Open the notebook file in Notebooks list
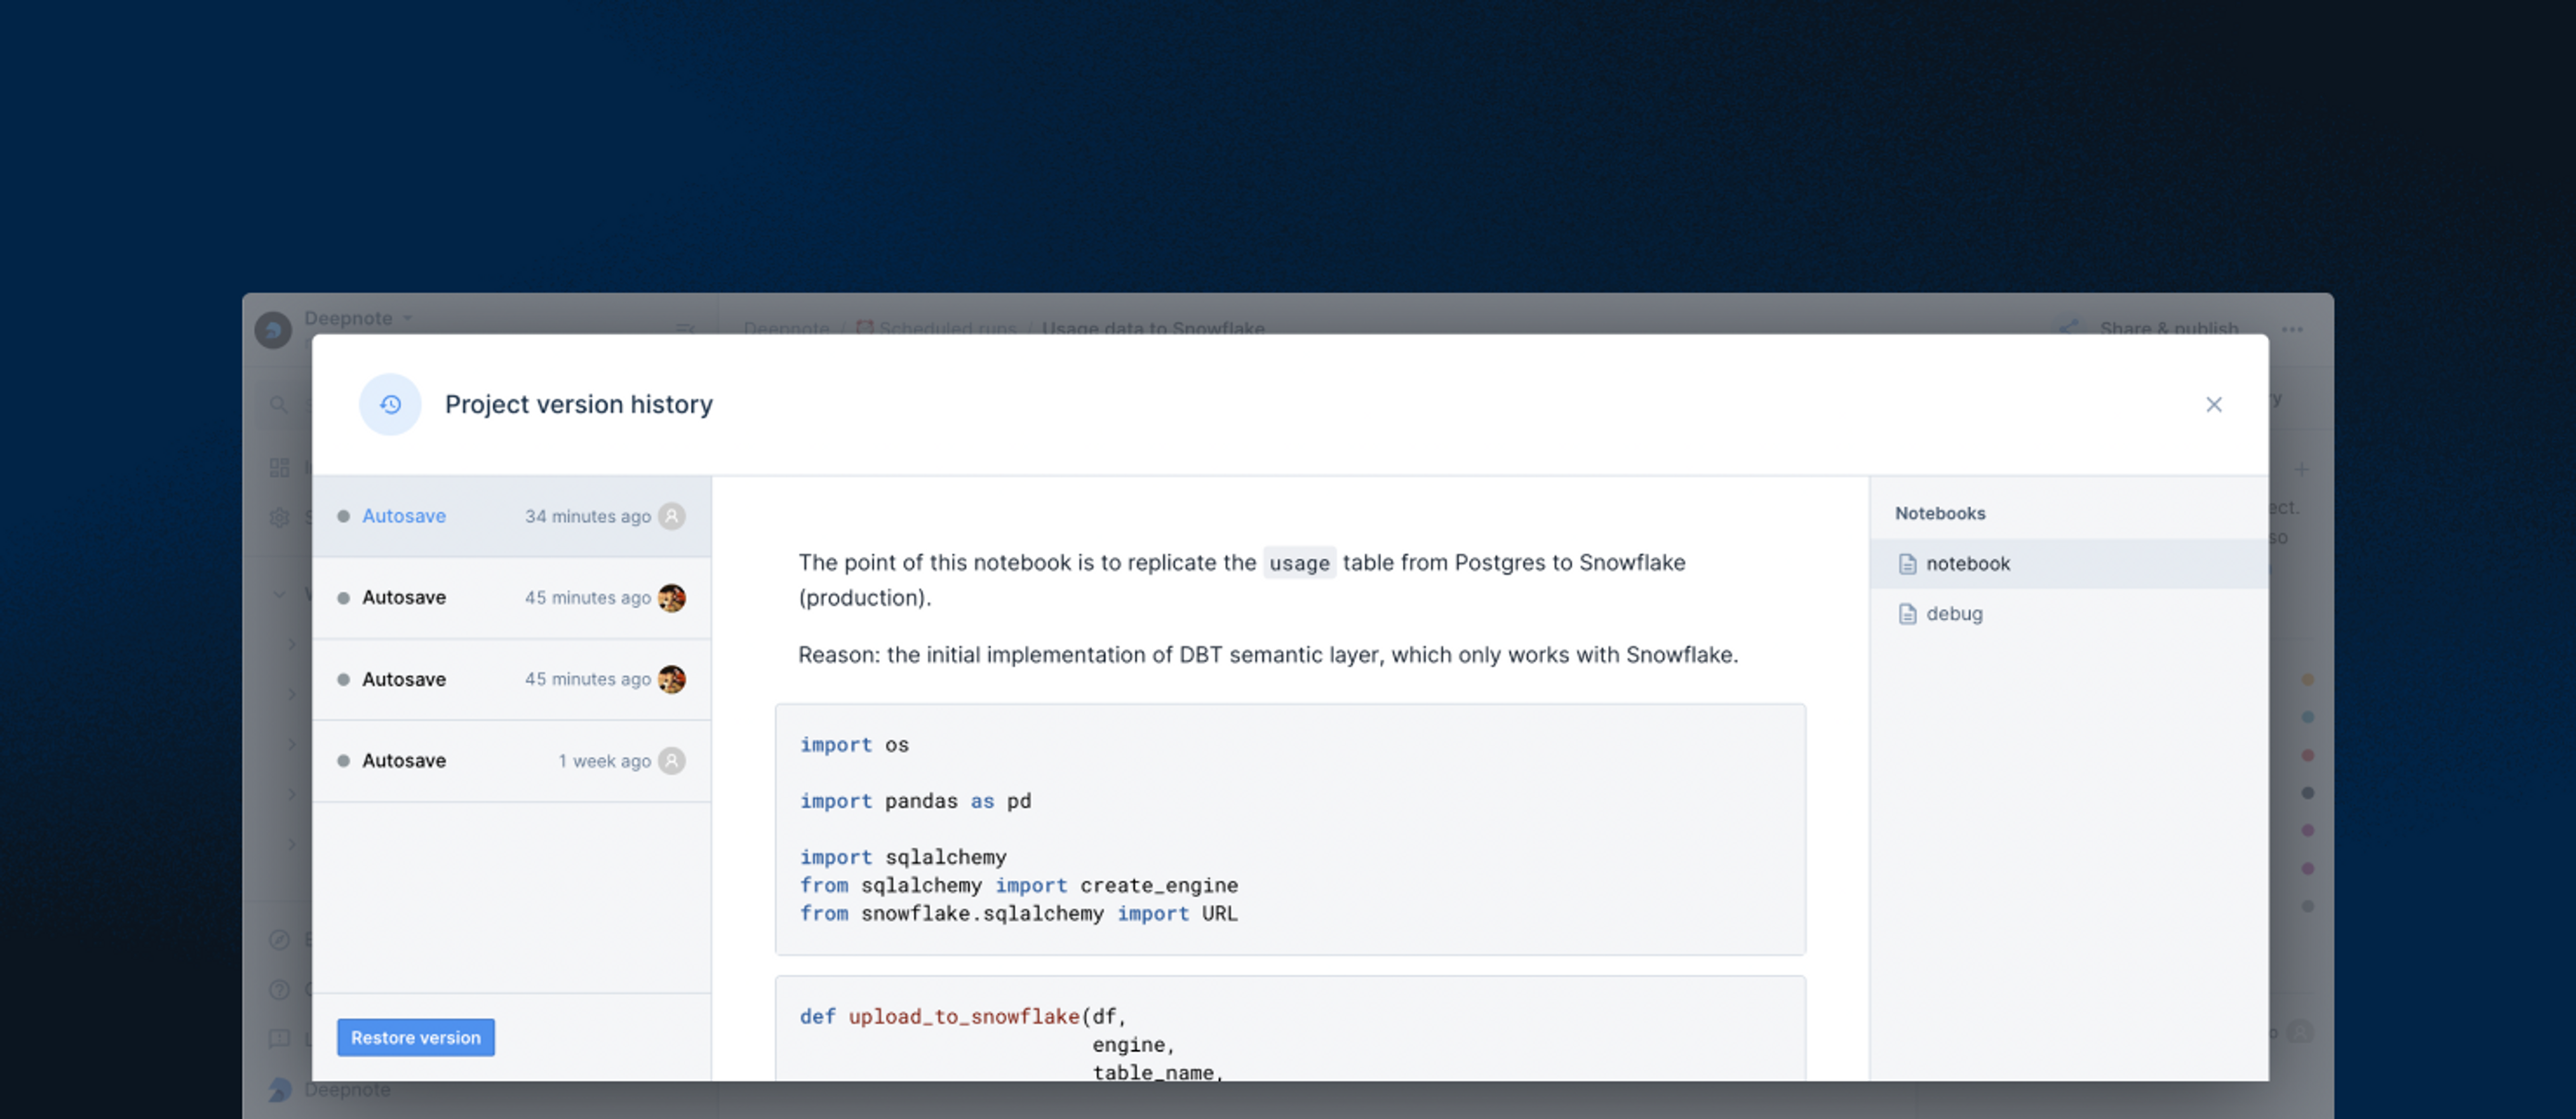The height and width of the screenshot is (1119, 2576). pos(2069,564)
